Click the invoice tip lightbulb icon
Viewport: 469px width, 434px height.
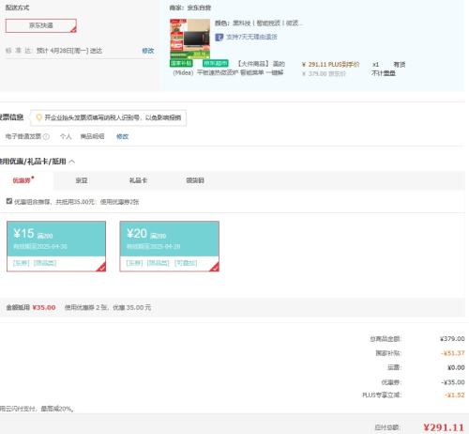click(39, 117)
